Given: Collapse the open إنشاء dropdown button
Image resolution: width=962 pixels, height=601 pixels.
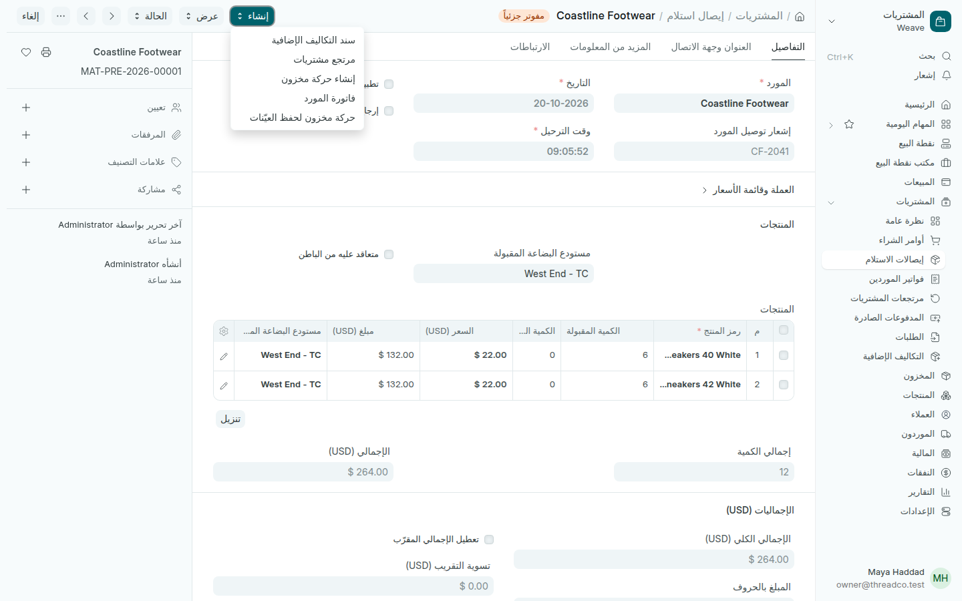Looking at the screenshot, I should pos(252,16).
